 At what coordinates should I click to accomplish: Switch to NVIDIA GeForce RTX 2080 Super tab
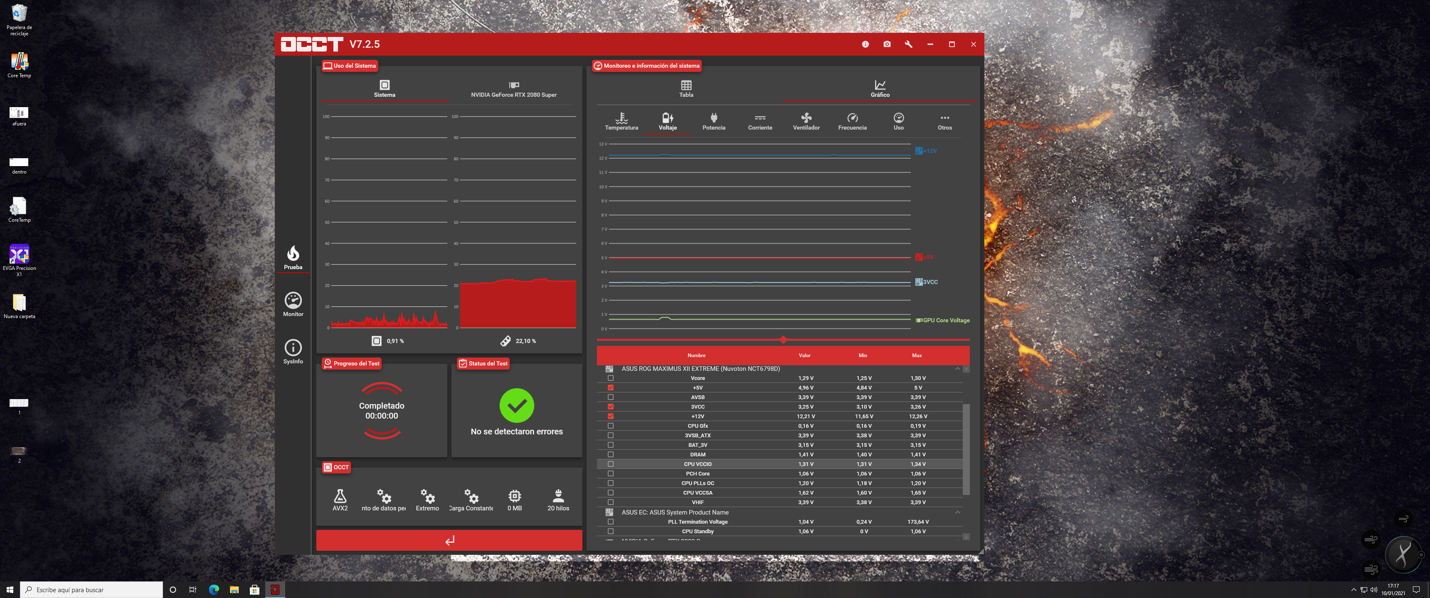[x=513, y=89]
